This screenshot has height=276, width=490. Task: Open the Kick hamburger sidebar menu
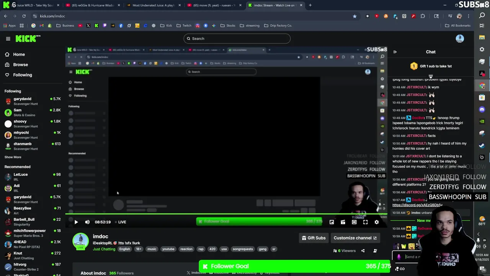click(x=8, y=39)
